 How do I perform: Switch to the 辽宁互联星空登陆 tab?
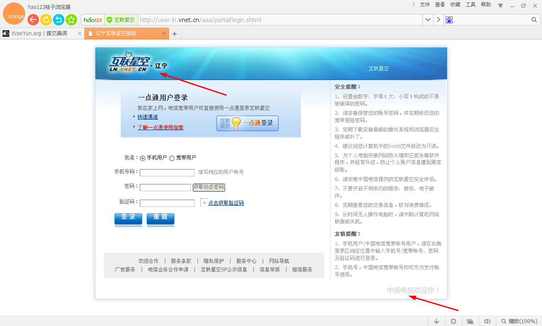pyautogui.click(x=126, y=33)
